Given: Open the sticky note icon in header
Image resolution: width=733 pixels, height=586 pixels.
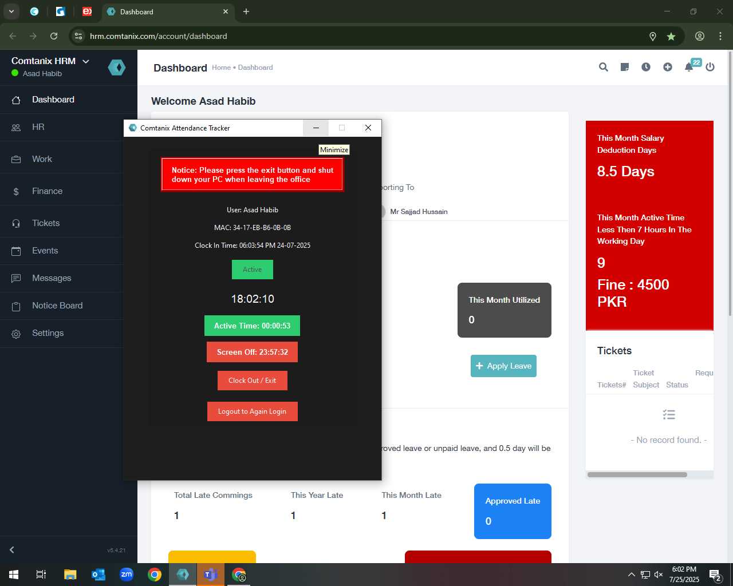Looking at the screenshot, I should (625, 67).
